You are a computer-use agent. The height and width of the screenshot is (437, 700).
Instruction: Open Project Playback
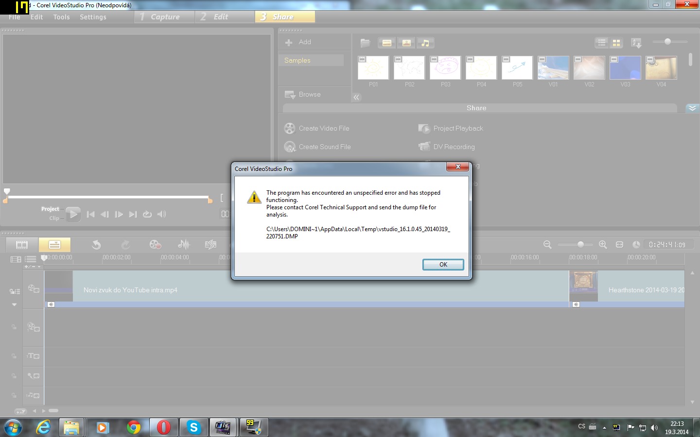[x=451, y=128]
